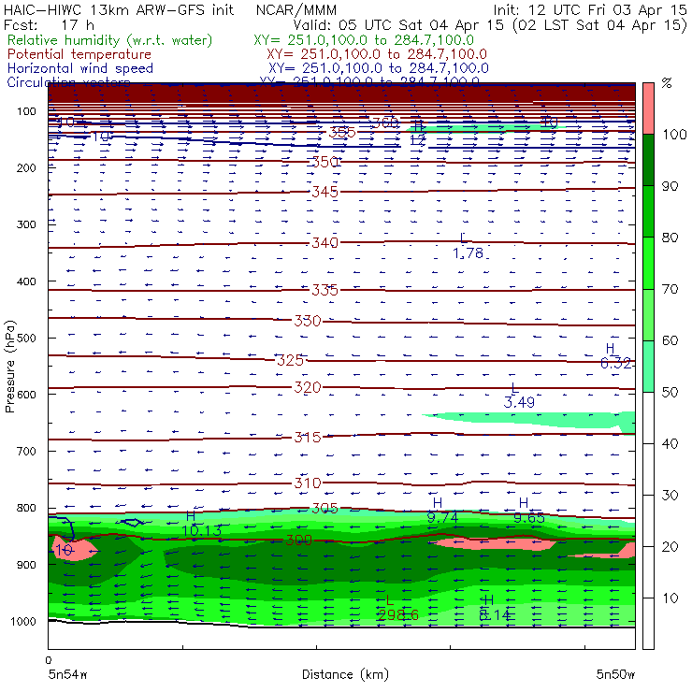The width and height of the screenshot is (692, 692).
Task: Click the '330' potential temperature contour label
Action: [308, 321]
